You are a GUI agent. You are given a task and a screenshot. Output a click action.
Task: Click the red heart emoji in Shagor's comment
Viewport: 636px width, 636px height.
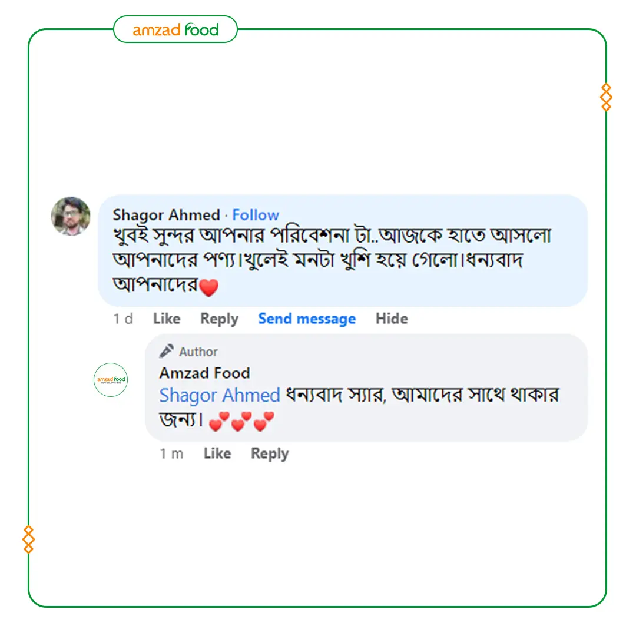pyautogui.click(x=209, y=288)
